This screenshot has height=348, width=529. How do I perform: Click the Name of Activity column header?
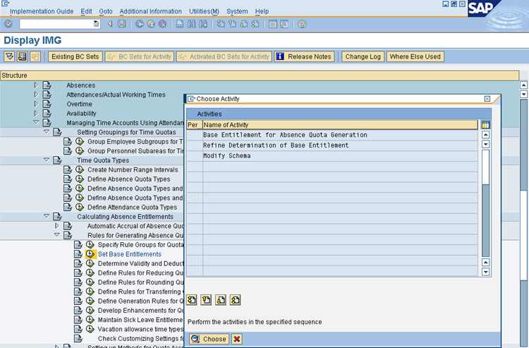340,125
